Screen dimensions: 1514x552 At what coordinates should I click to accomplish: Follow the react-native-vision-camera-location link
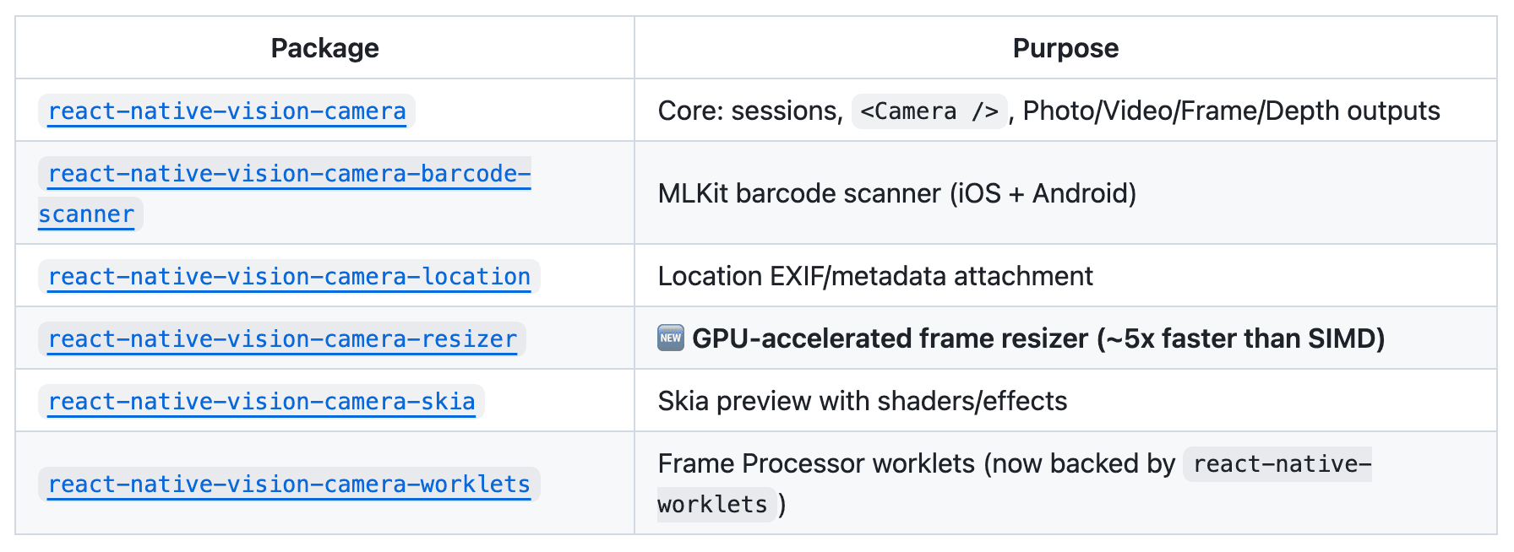click(x=289, y=277)
